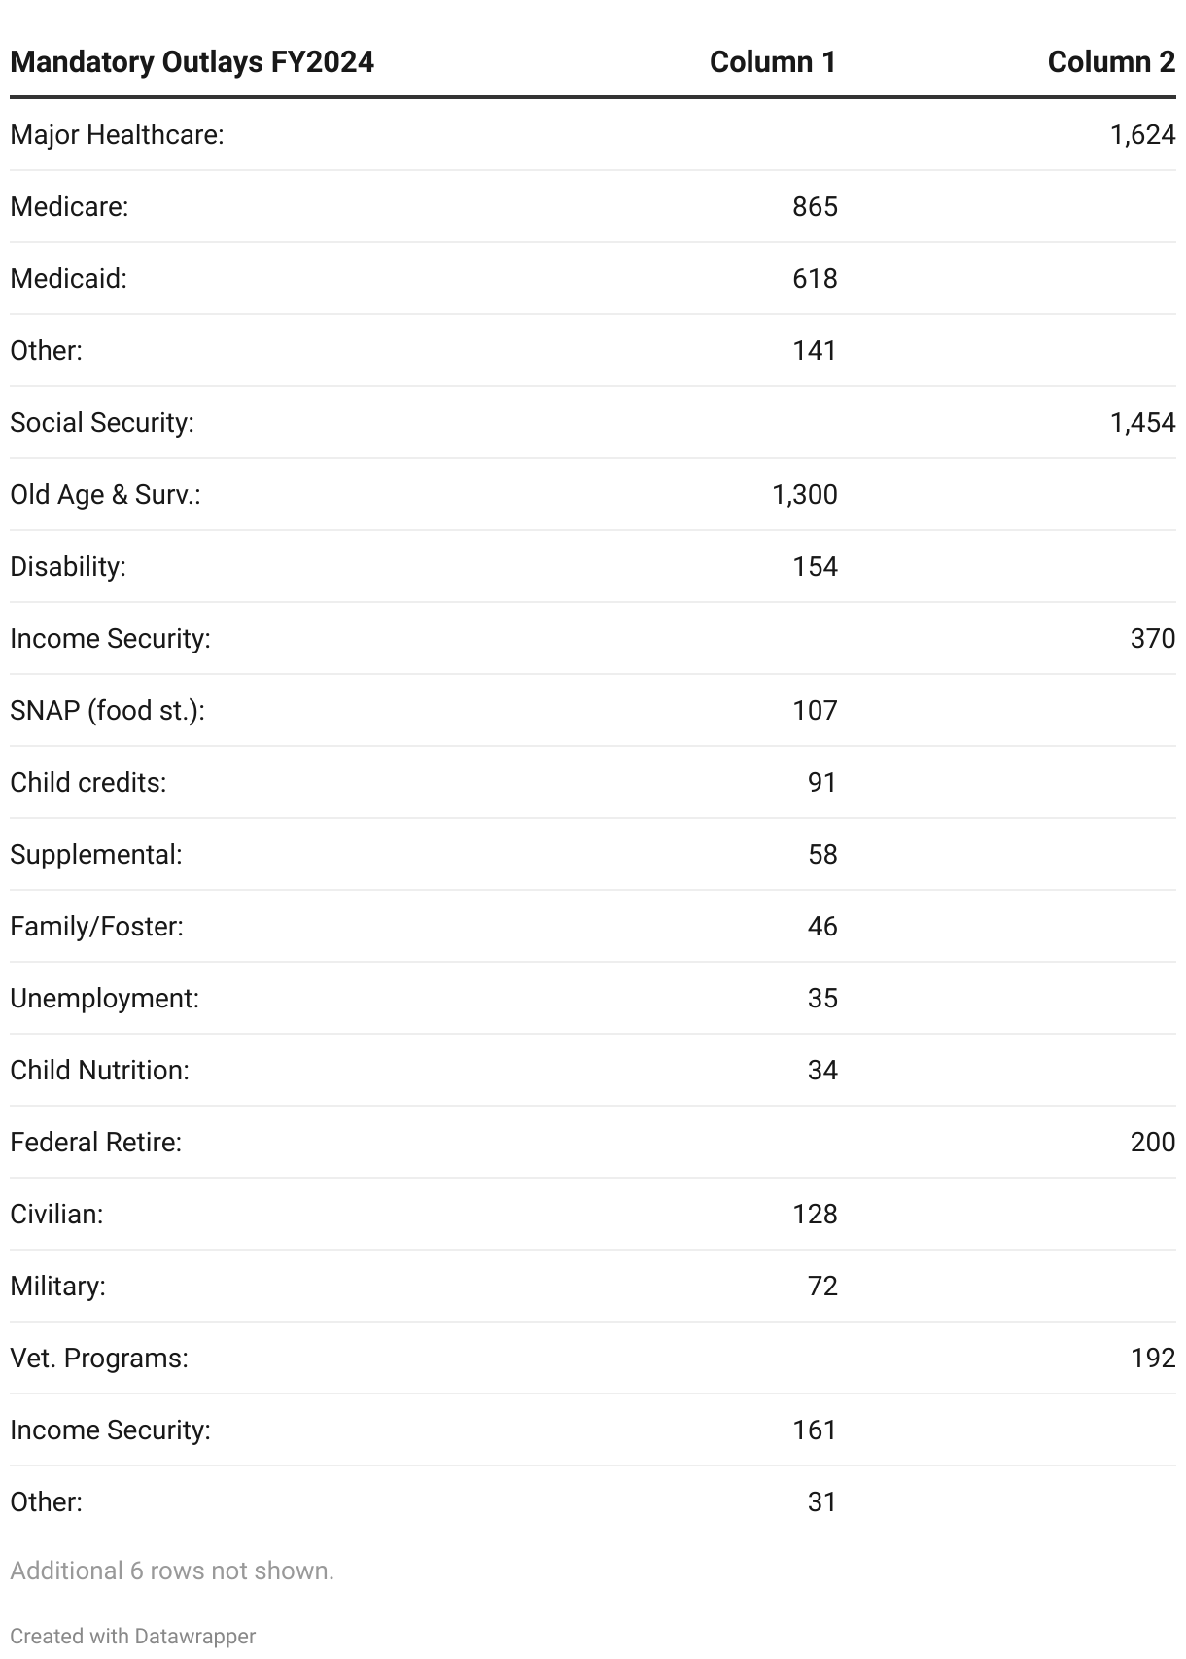Select the "Family/Foster:" row label
This screenshot has height=1659, width=1186.
[x=96, y=927]
